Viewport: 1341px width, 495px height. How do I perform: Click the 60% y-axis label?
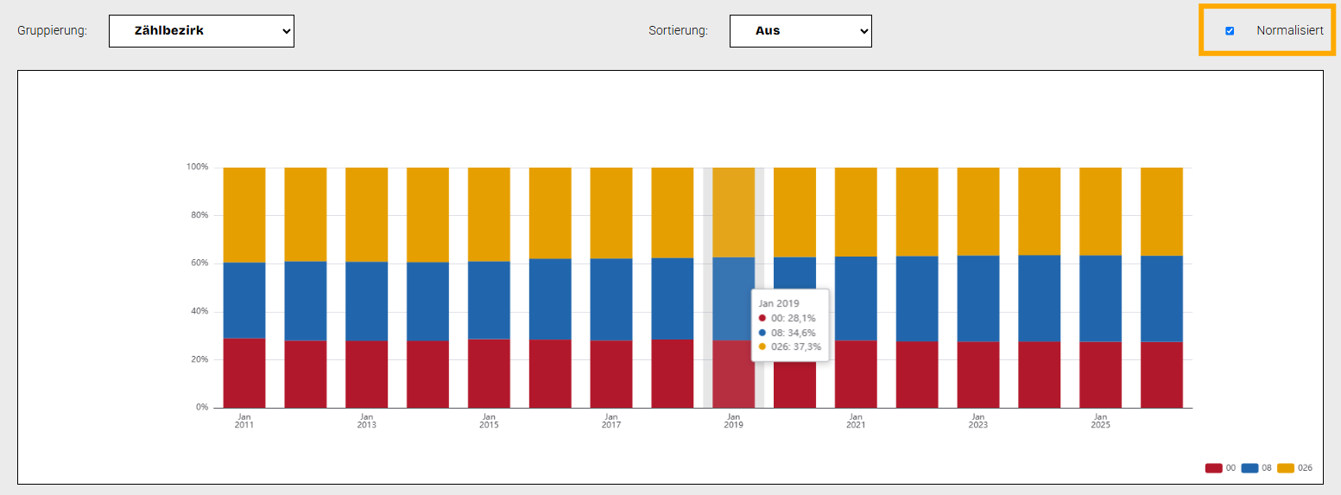pos(199,263)
